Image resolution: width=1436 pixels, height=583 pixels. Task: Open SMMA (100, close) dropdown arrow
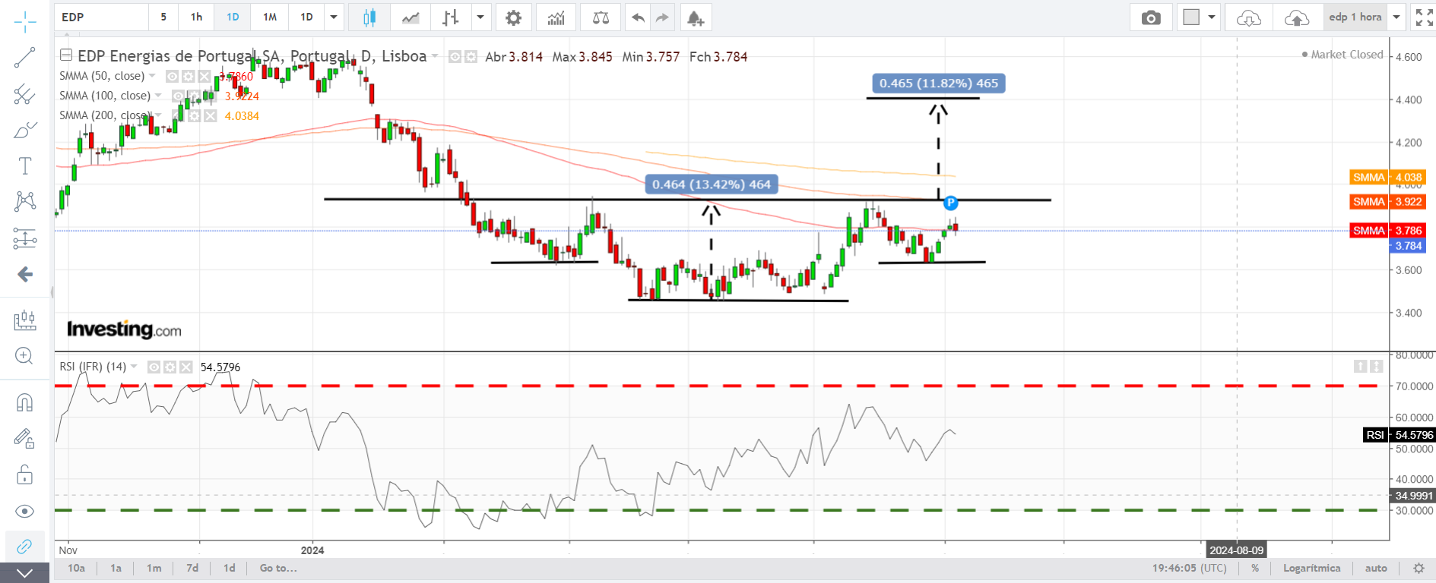point(158,96)
